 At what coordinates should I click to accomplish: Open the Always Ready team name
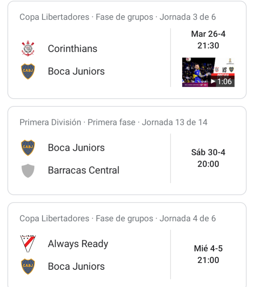point(78,244)
